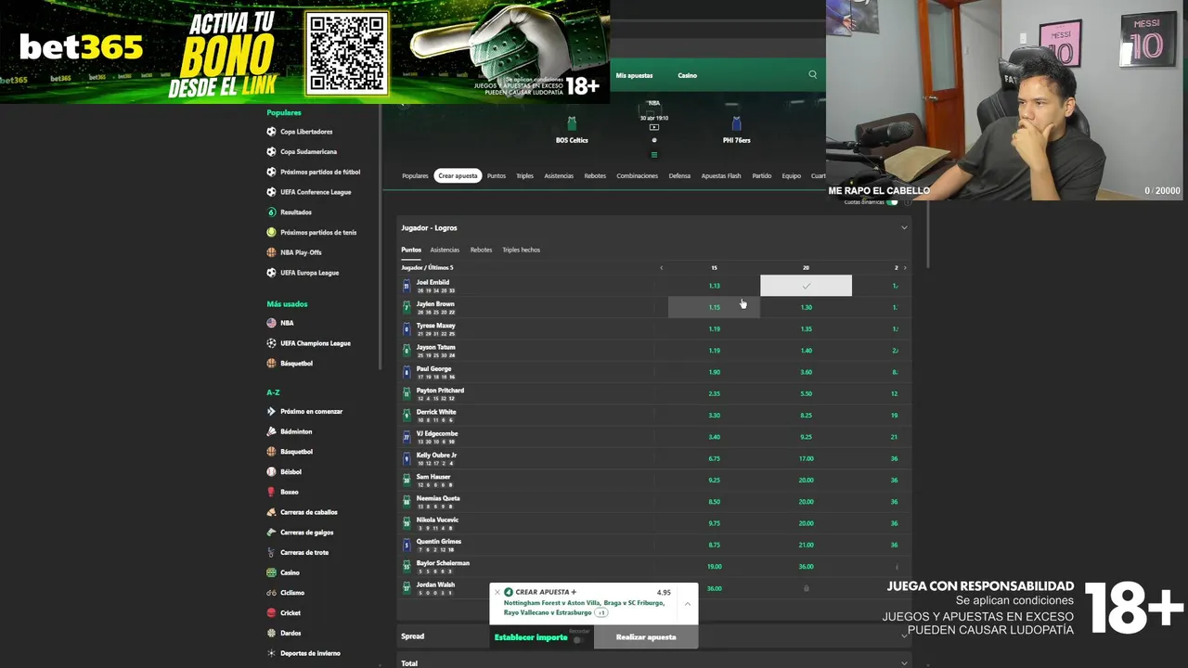The height and width of the screenshot is (668, 1188).
Task: Toggle the Recordar switch in bet slip
Action: (579, 639)
